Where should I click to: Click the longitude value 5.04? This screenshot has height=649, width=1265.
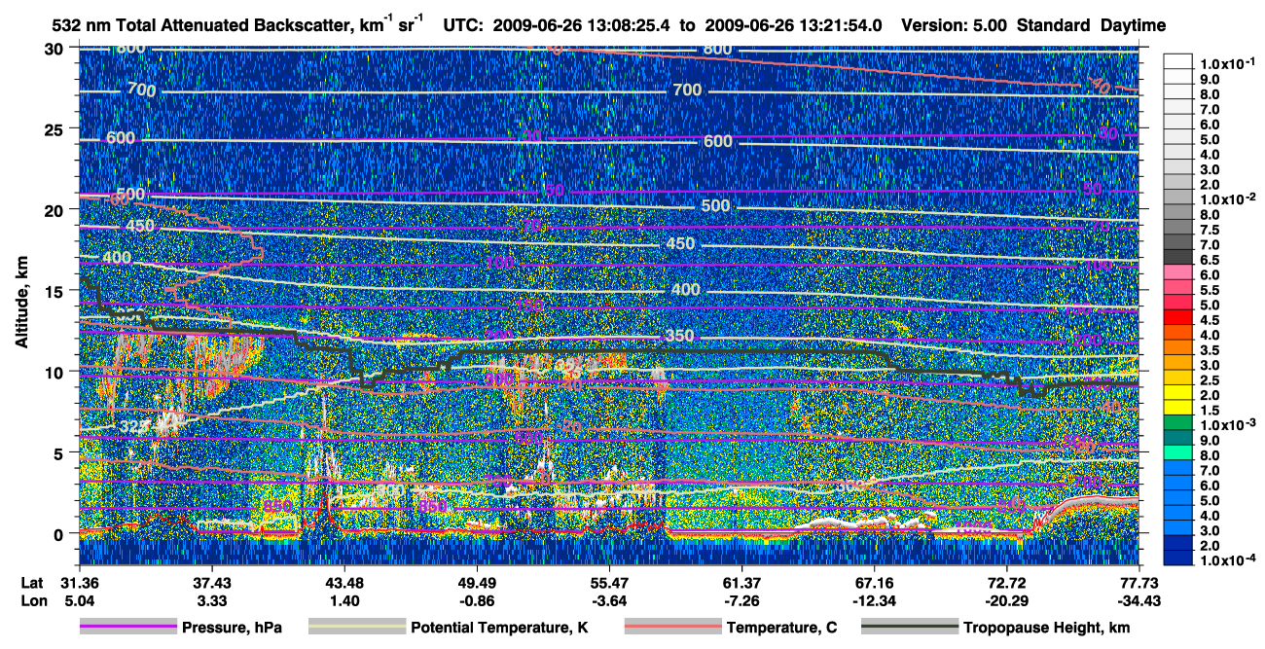pos(79,600)
